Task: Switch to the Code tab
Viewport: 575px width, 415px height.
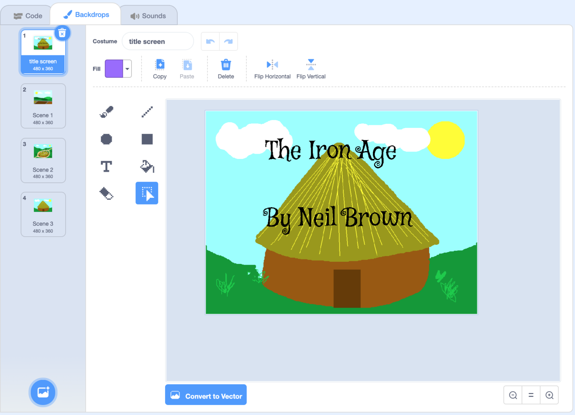Action: point(28,15)
